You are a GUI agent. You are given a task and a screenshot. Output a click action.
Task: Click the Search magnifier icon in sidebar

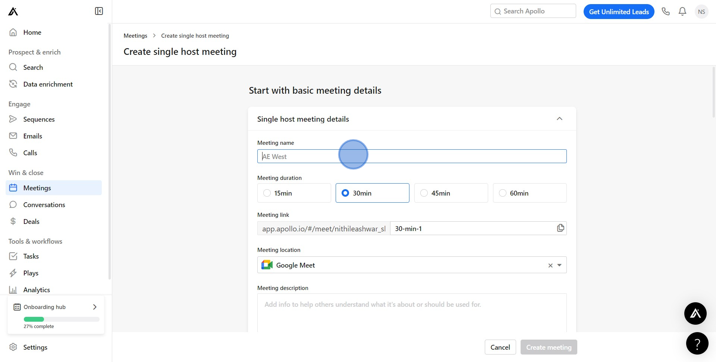[x=13, y=67]
